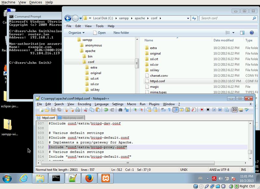
Task: Click the New folder button
Action: click(x=121, y=33)
